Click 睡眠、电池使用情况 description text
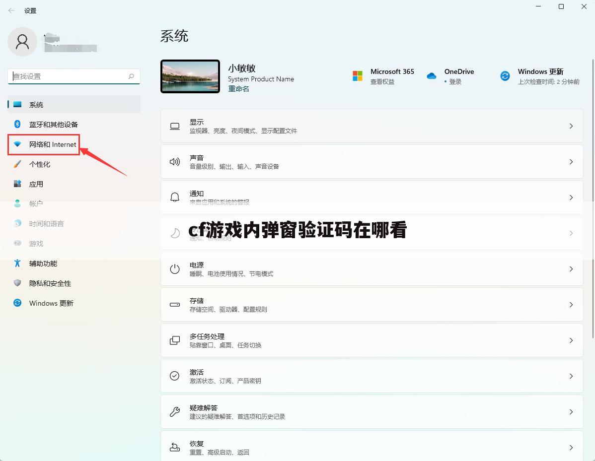The height and width of the screenshot is (461, 595). [231, 274]
